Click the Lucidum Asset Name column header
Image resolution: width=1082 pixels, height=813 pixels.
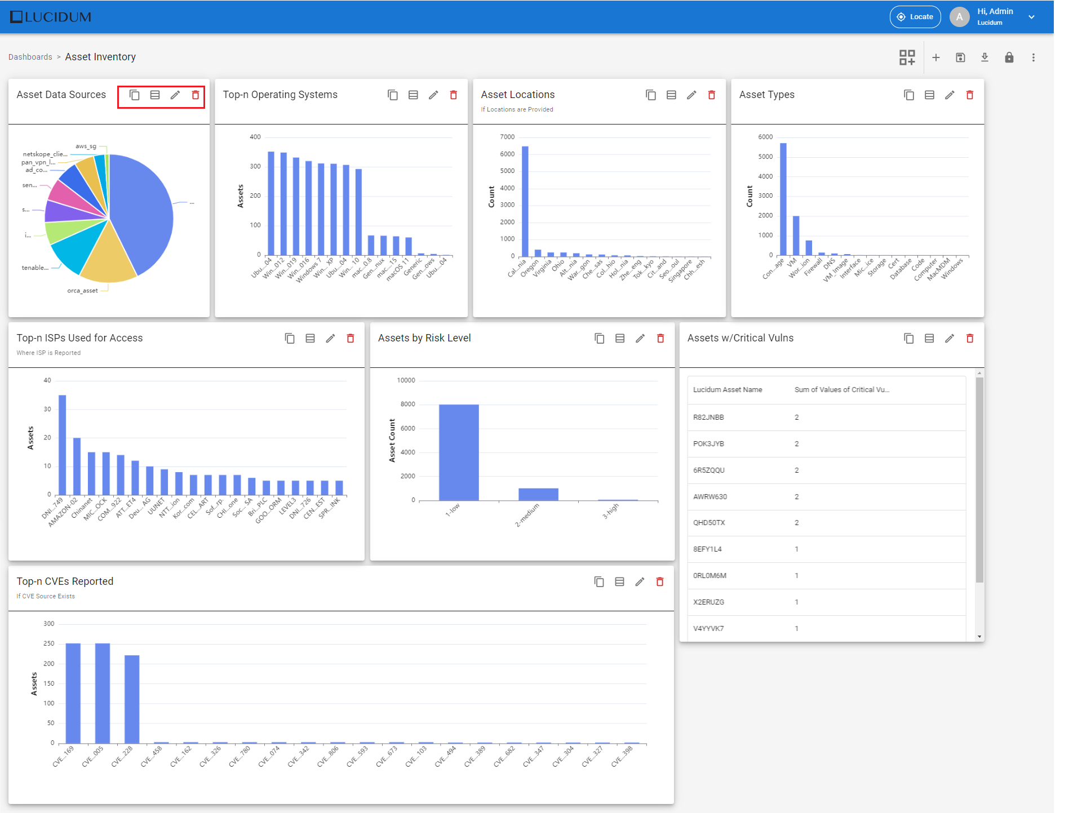tap(728, 389)
